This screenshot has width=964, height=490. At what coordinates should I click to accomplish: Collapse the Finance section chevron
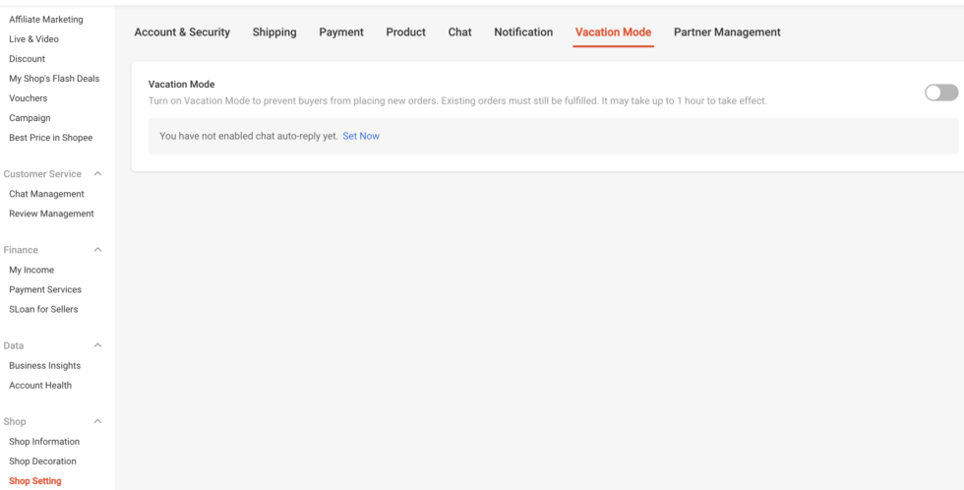(x=97, y=250)
